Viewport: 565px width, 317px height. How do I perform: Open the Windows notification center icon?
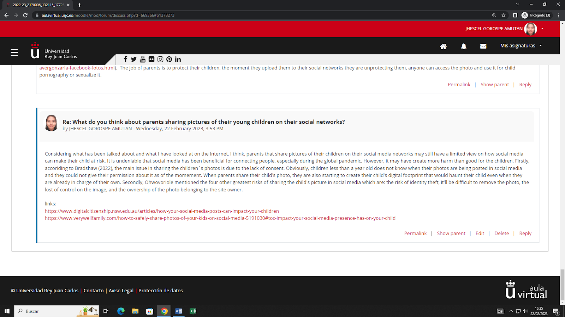[x=555, y=311]
